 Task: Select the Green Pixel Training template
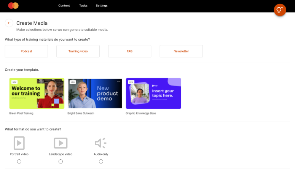[37, 94]
